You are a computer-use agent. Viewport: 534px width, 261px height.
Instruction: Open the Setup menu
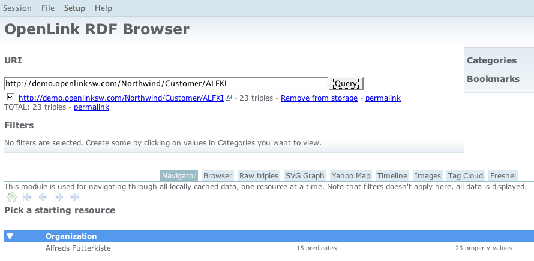coord(74,8)
